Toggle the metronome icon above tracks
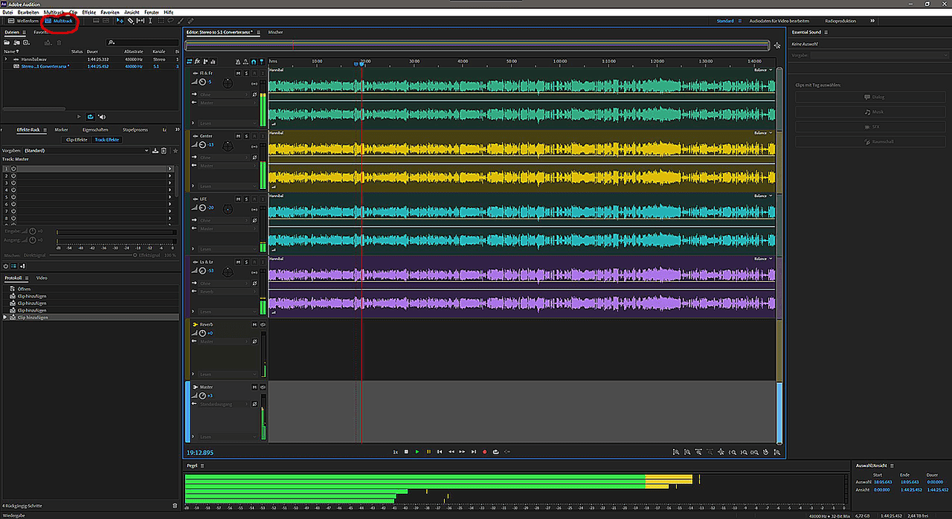 (238, 62)
